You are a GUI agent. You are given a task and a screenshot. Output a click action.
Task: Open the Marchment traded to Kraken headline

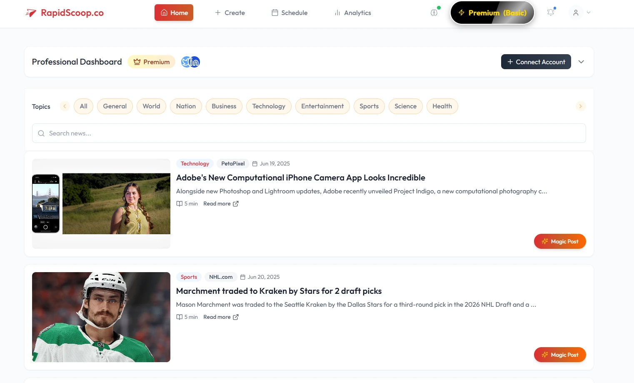pos(279,291)
